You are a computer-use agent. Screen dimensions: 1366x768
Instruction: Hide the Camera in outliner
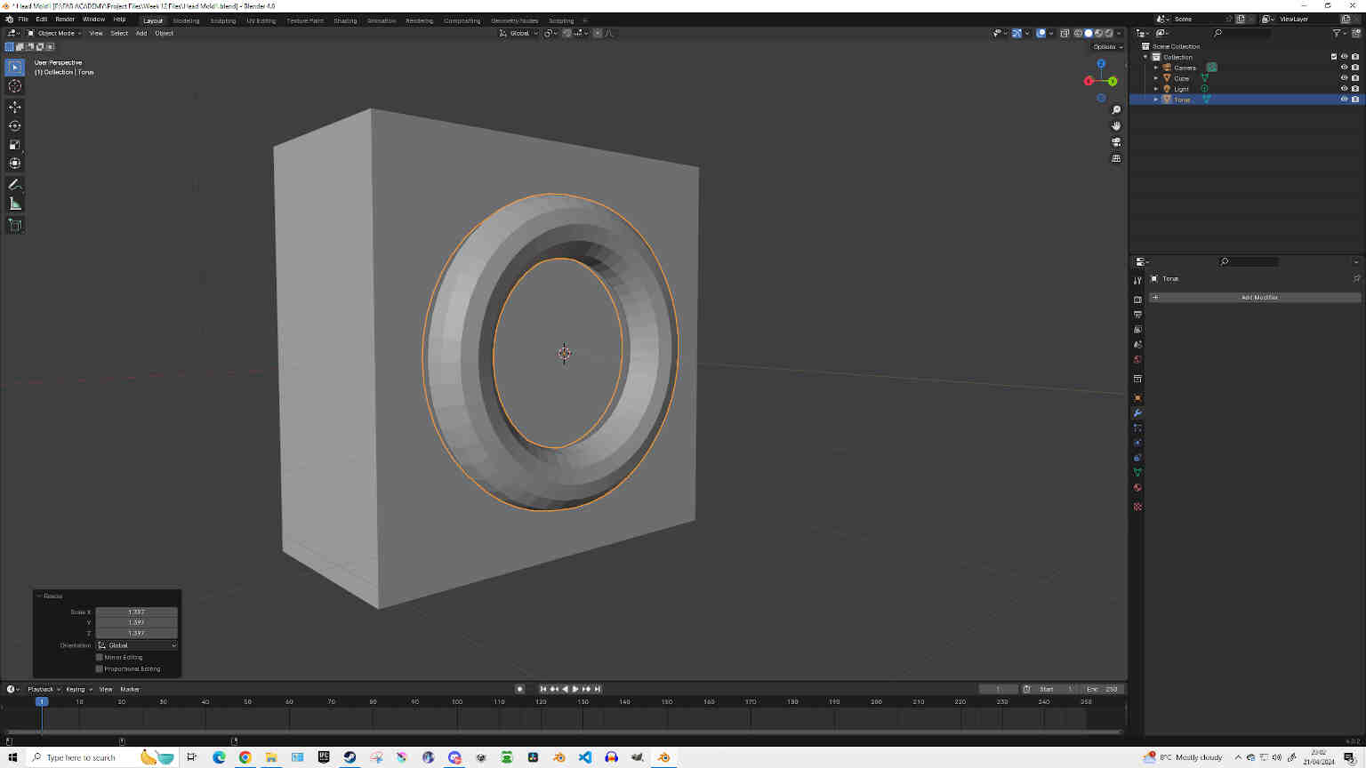[1344, 68]
